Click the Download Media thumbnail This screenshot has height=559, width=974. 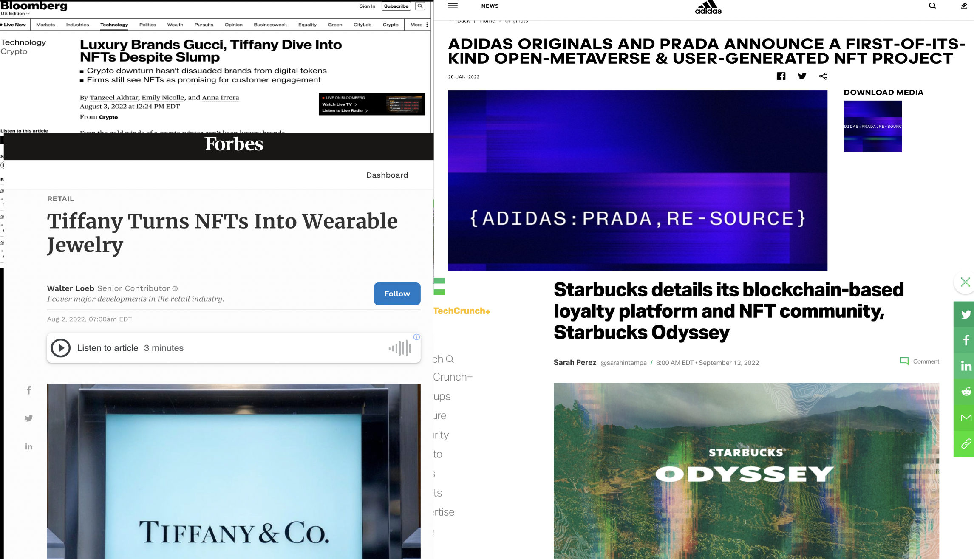pos(872,127)
